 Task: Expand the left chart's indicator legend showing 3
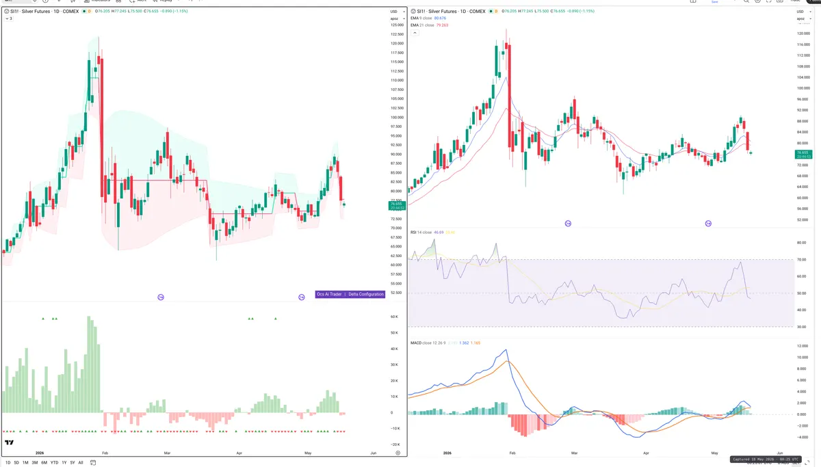click(8, 18)
